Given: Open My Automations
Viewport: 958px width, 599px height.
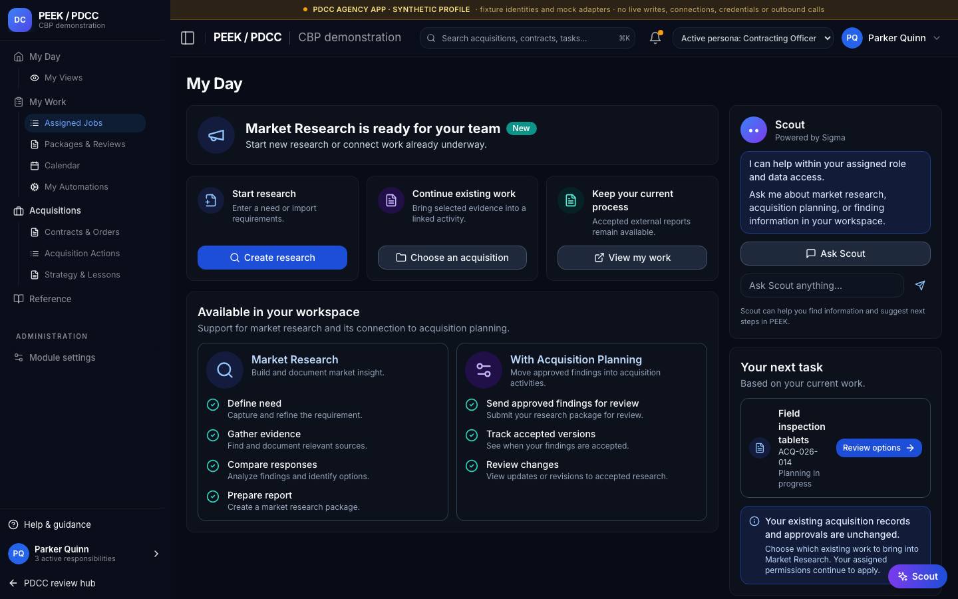Looking at the screenshot, I should tap(85, 187).
